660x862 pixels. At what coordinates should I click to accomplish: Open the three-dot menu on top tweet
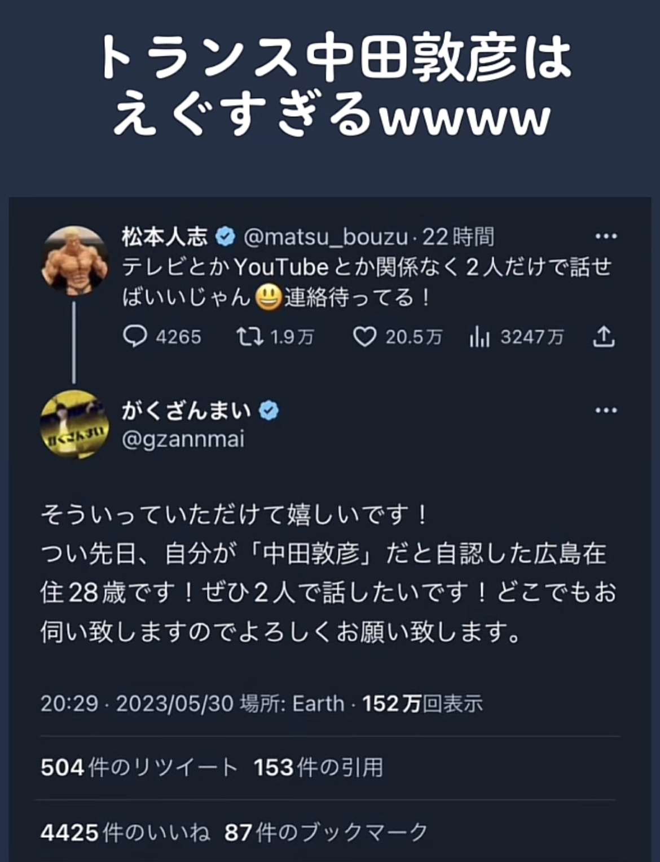[606, 236]
